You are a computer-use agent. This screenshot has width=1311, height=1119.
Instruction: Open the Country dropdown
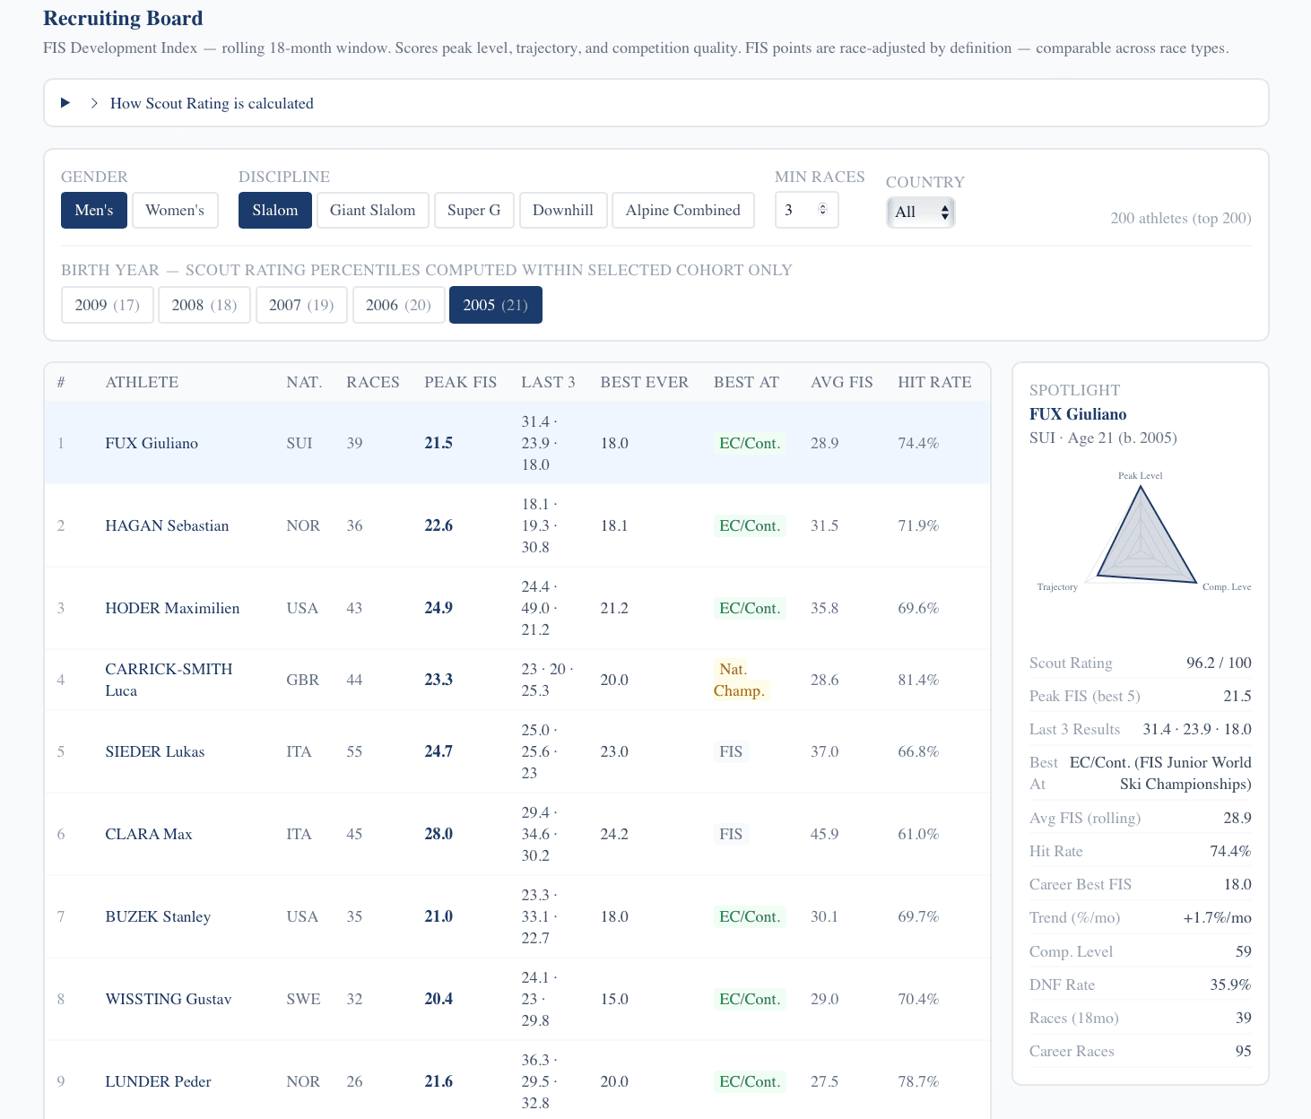tap(920, 213)
